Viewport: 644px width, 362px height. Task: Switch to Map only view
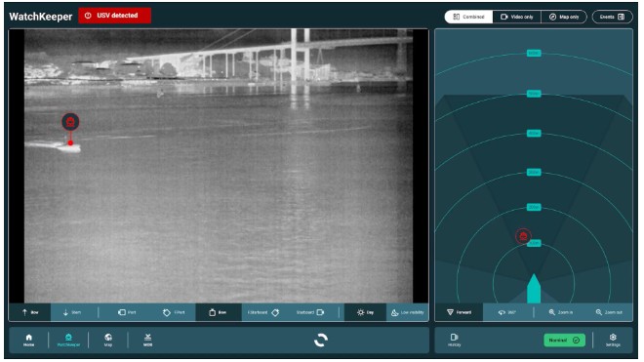tap(564, 17)
